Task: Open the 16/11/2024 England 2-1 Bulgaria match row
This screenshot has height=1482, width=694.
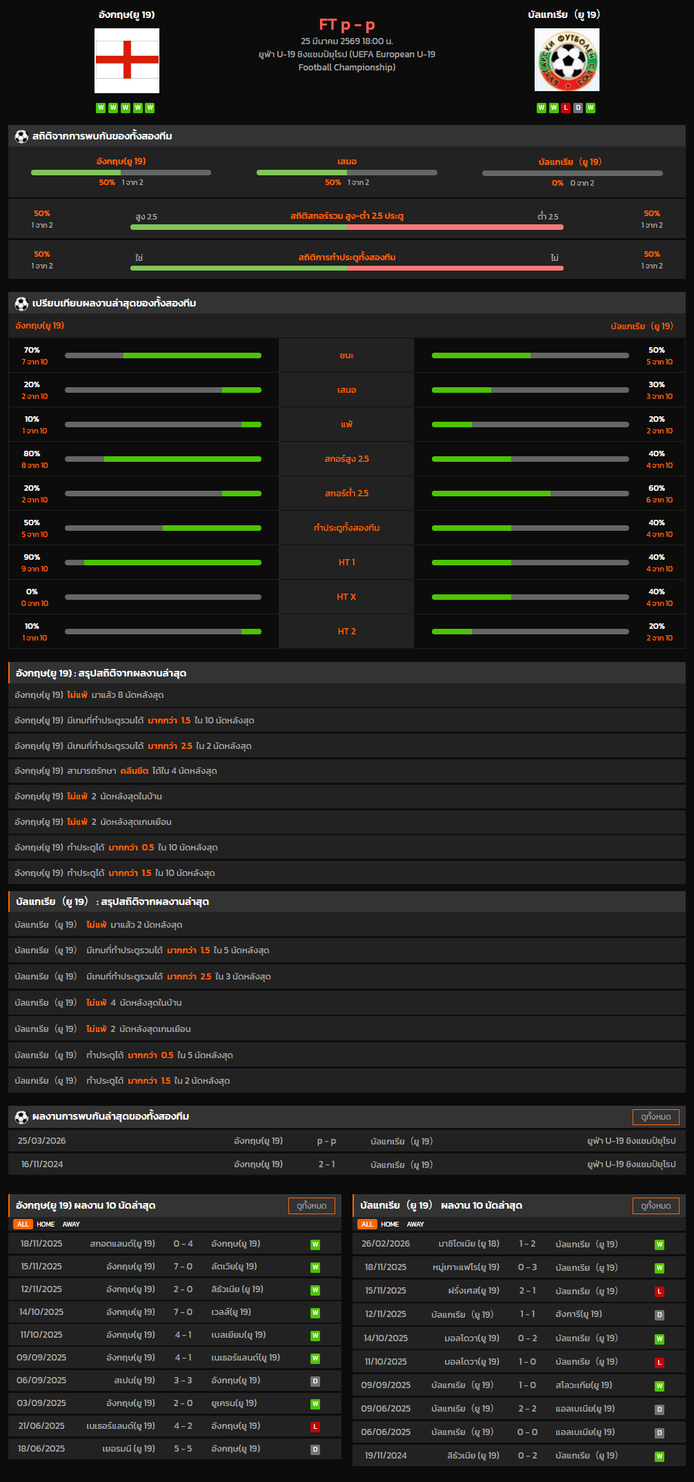Action: pos(347,1164)
